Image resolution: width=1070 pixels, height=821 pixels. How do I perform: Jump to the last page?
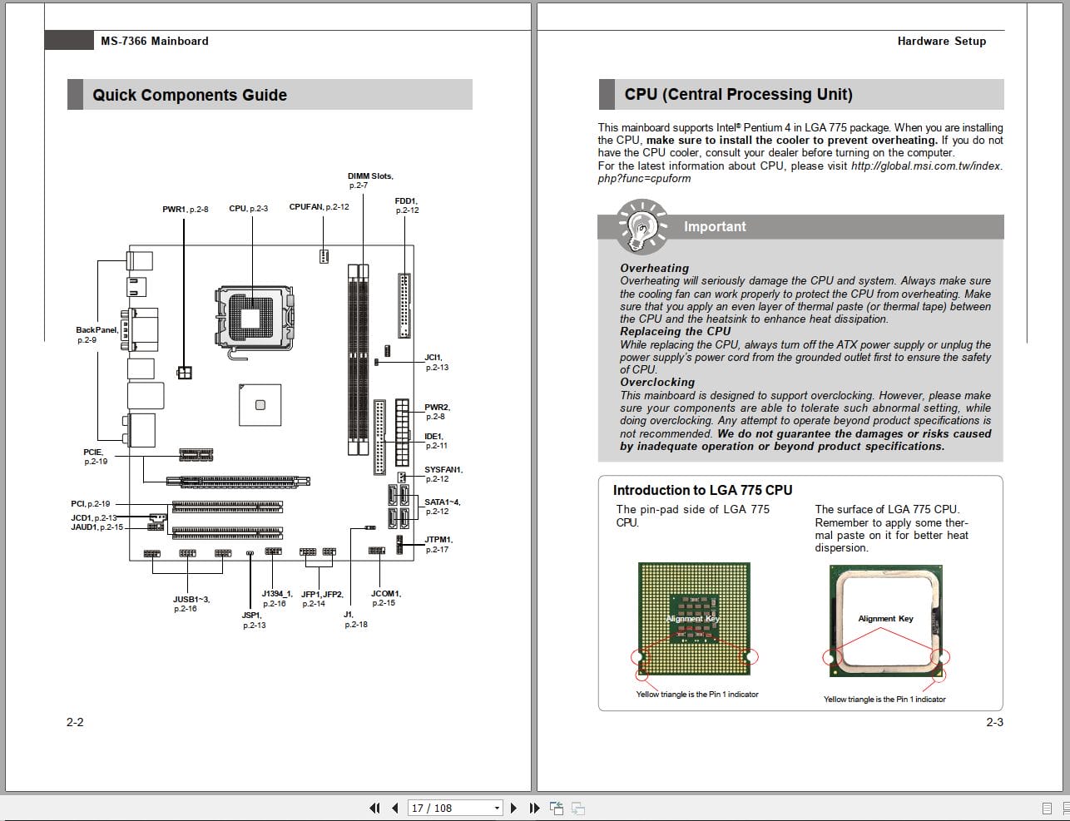point(535,808)
